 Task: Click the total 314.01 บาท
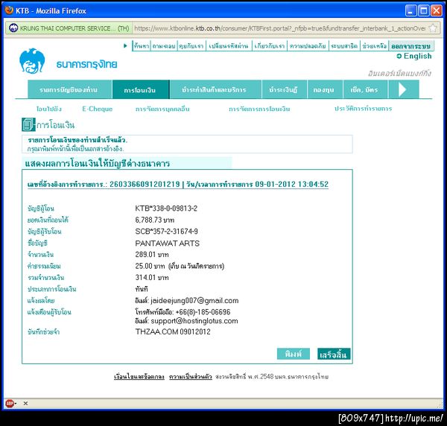(x=152, y=277)
